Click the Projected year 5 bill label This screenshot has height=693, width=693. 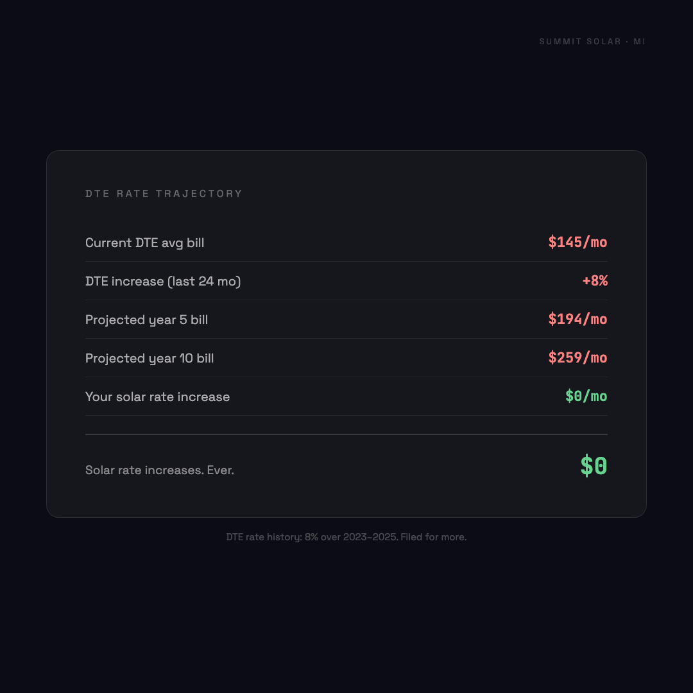click(x=146, y=320)
